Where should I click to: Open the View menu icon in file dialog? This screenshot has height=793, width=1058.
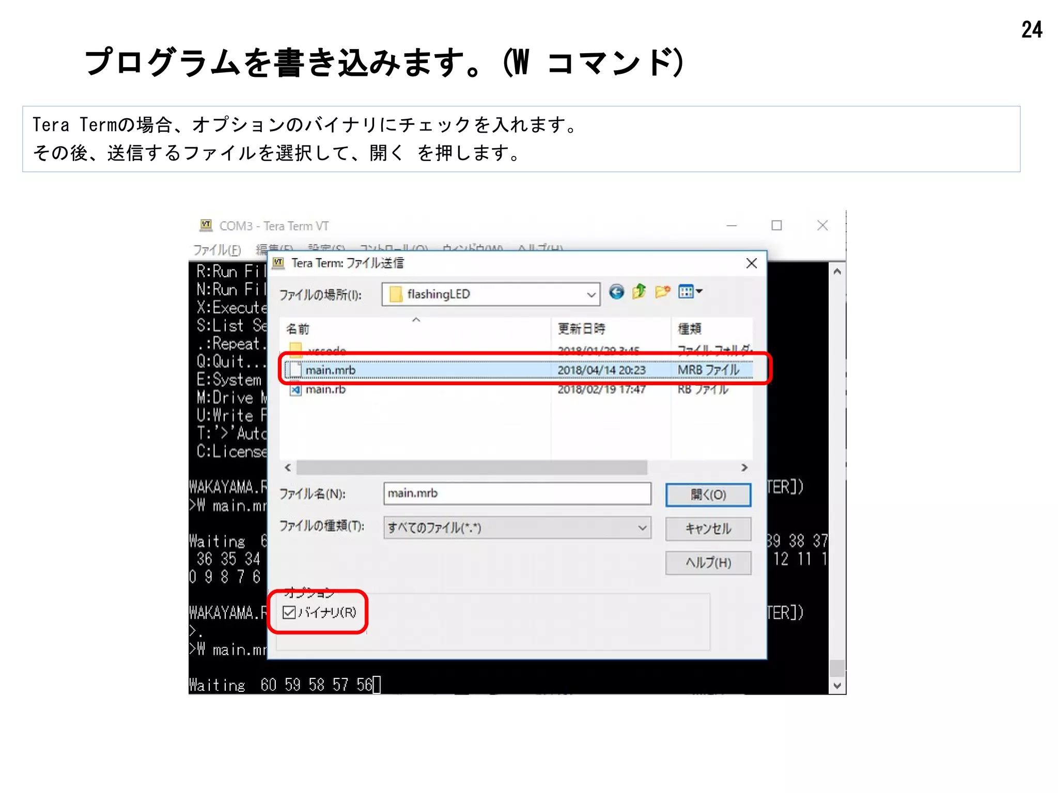pyautogui.click(x=690, y=292)
